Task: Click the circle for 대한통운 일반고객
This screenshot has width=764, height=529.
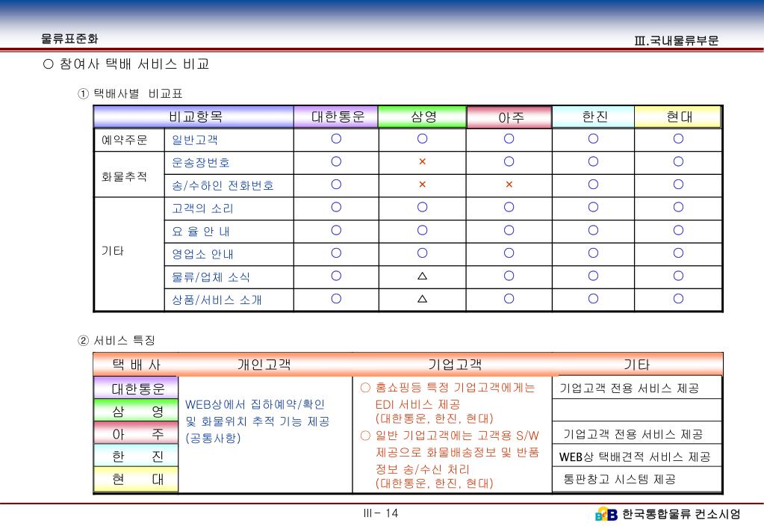Action: pos(336,138)
